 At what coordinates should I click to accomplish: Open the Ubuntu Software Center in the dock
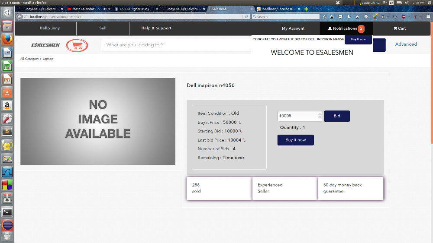[x=7, y=92]
